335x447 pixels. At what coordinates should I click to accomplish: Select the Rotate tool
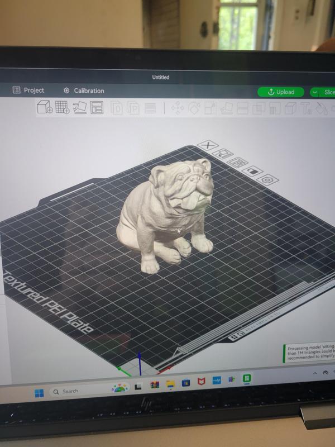pos(194,108)
